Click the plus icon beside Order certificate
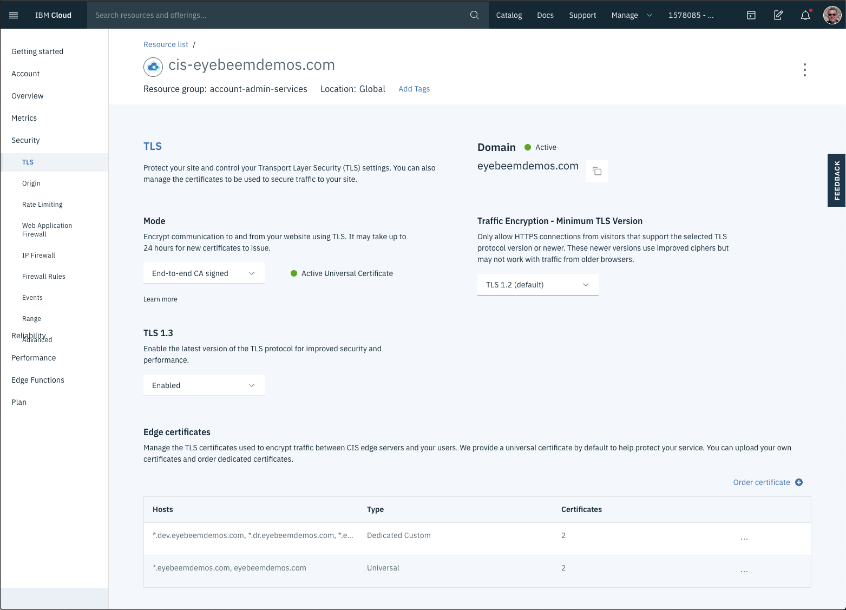 coord(799,482)
